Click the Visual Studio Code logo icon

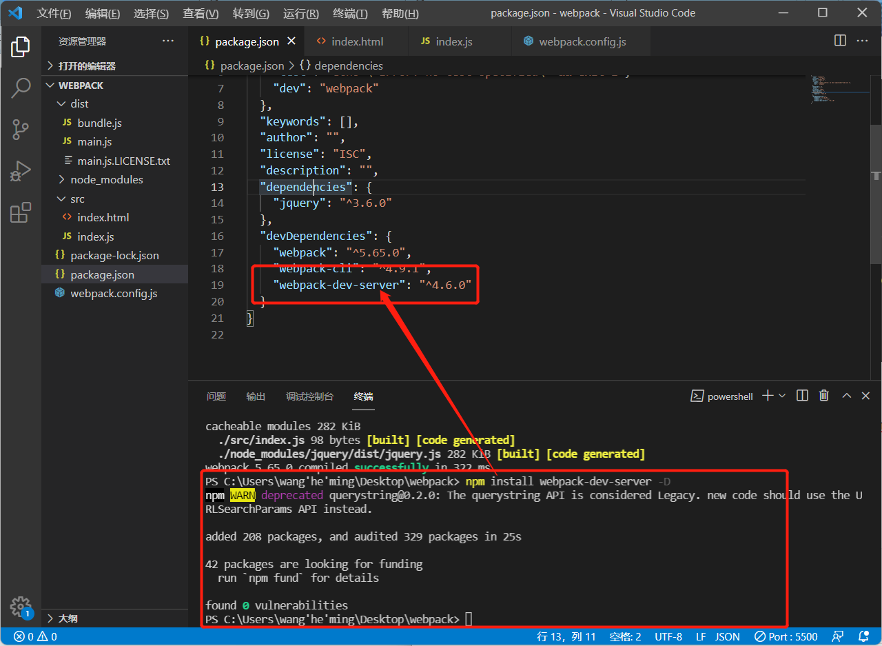point(16,13)
